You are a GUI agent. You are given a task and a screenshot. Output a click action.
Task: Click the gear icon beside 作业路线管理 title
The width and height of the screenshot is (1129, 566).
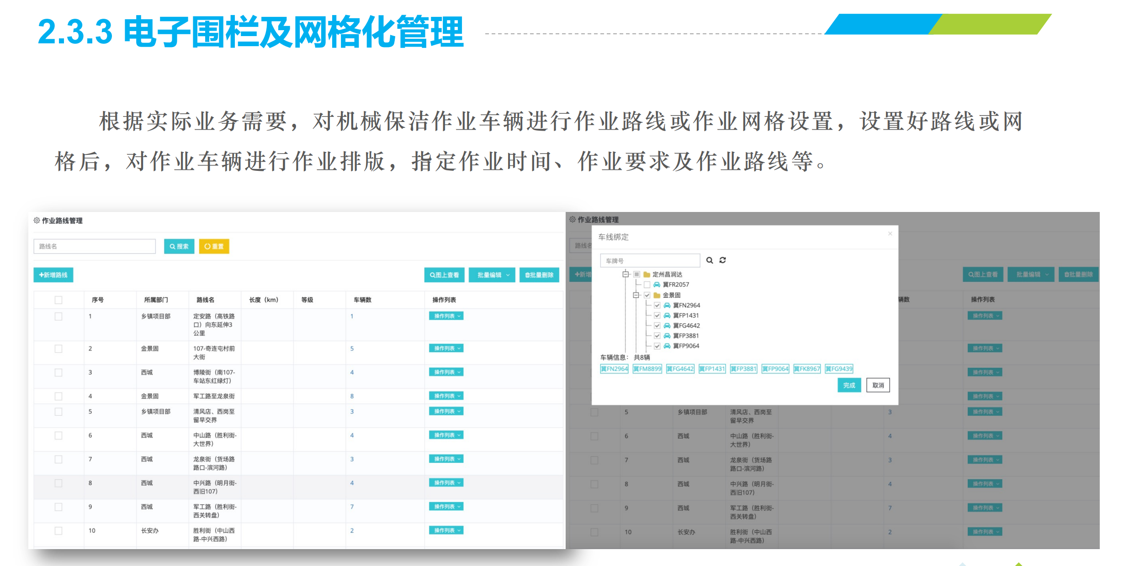coord(37,221)
